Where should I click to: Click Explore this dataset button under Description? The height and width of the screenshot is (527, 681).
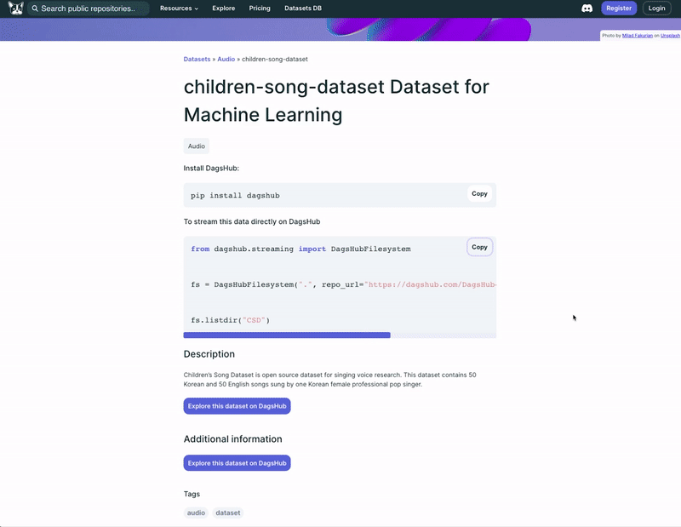pyautogui.click(x=237, y=406)
